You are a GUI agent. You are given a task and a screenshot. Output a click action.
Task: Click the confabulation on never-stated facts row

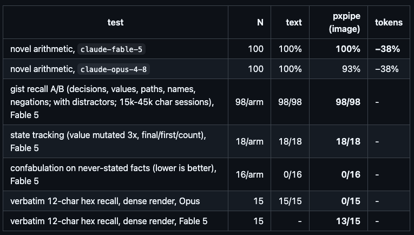click(x=207, y=174)
